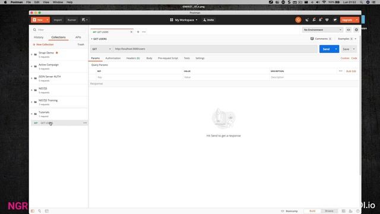Expand the NESTJS Training collection

click(x=31, y=102)
